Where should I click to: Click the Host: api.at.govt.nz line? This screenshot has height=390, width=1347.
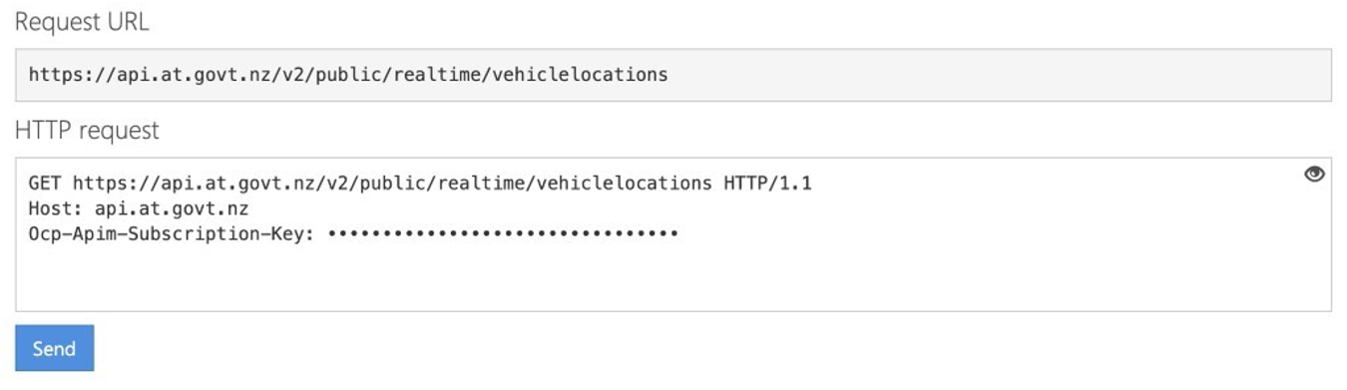[x=138, y=208]
